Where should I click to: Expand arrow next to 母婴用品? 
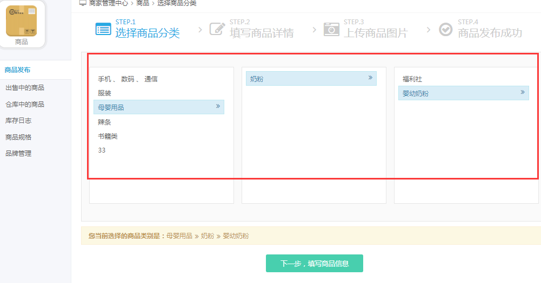pyautogui.click(x=218, y=107)
